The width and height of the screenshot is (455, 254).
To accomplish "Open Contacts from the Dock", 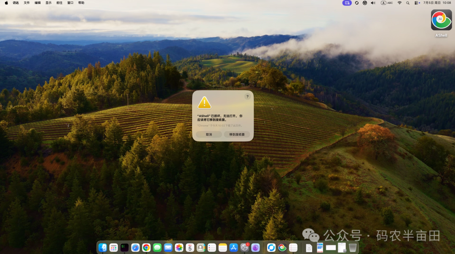I will (201, 248).
